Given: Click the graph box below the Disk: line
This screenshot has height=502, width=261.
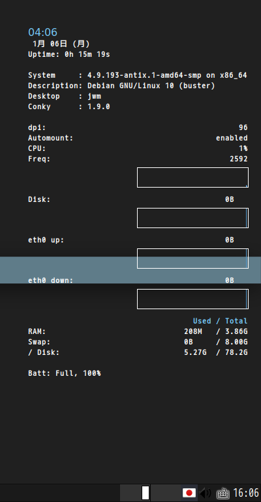Looking at the screenshot, I should click(x=192, y=218).
